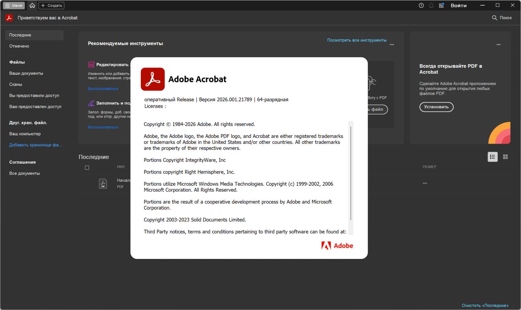Select Последние in the sidebar
The width and height of the screenshot is (521, 310).
(35, 35)
